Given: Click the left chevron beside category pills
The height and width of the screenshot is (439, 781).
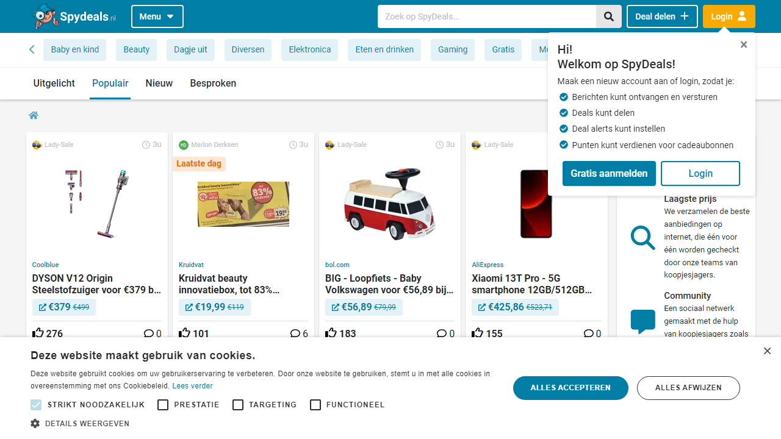Looking at the screenshot, I should point(32,49).
